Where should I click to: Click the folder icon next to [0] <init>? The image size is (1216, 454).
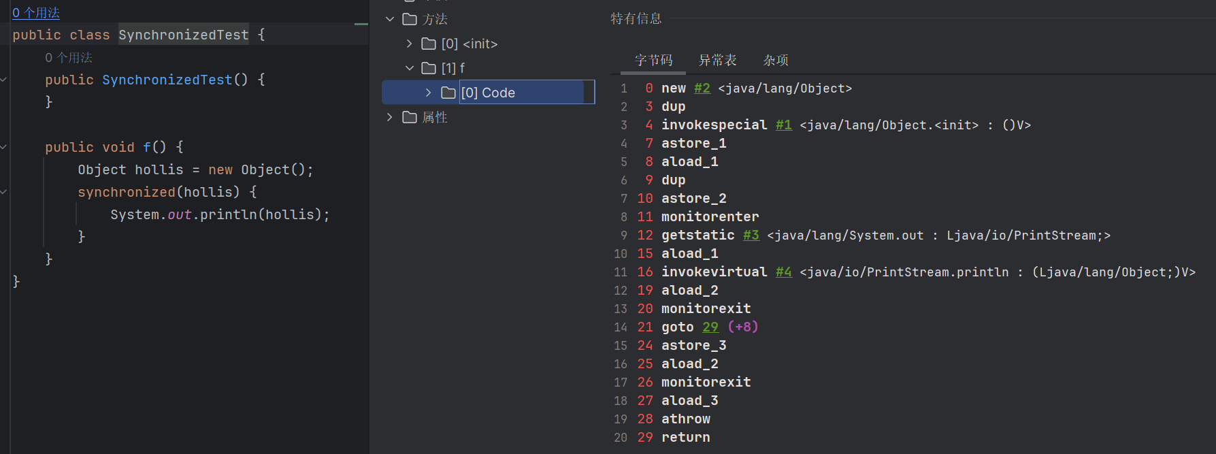pyautogui.click(x=429, y=44)
